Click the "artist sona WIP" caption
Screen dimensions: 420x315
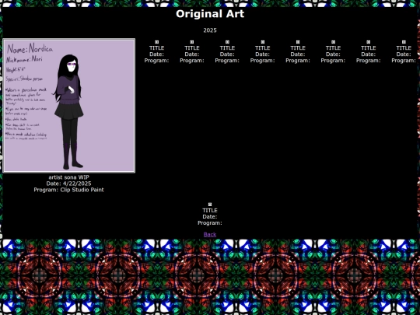[x=69, y=177]
